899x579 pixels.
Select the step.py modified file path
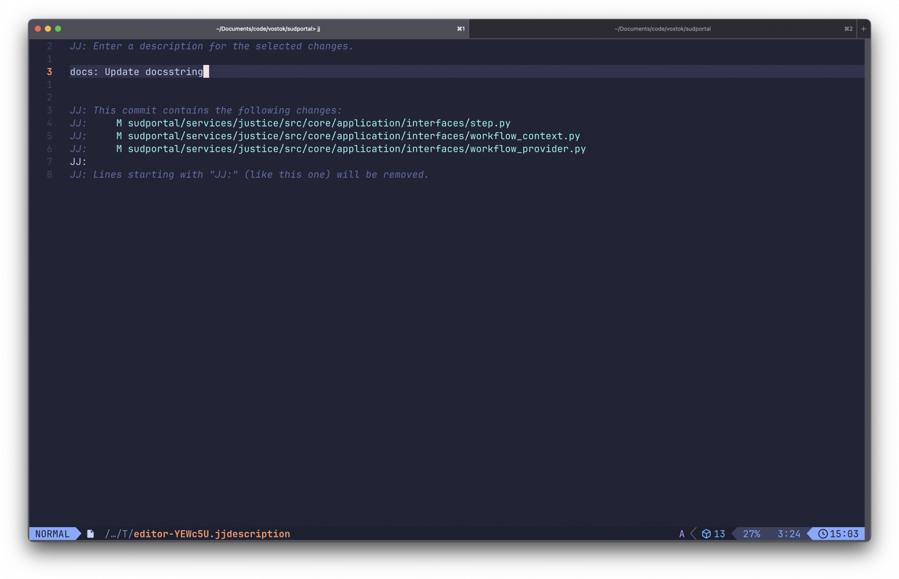[319, 123]
